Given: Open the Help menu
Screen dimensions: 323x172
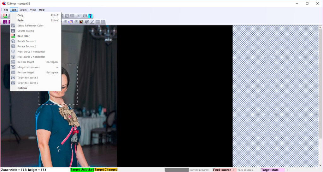Looking at the screenshot, I should [x=42, y=10].
